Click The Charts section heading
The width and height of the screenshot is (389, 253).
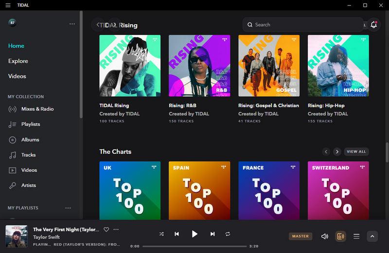pos(115,151)
